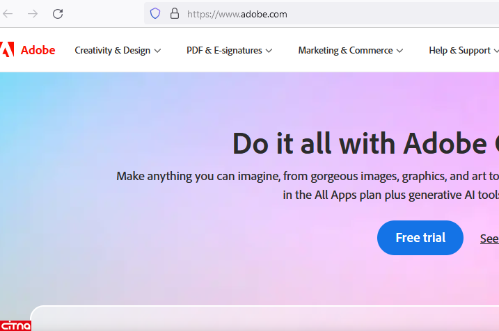499x331 pixels.
Task: Click the Citna watermark logo
Action: pos(16,324)
